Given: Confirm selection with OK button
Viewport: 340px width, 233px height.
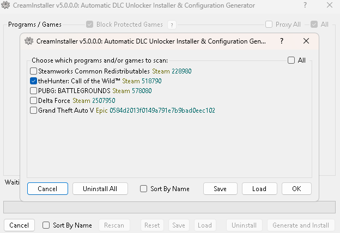Looking at the screenshot, I should coord(296,188).
